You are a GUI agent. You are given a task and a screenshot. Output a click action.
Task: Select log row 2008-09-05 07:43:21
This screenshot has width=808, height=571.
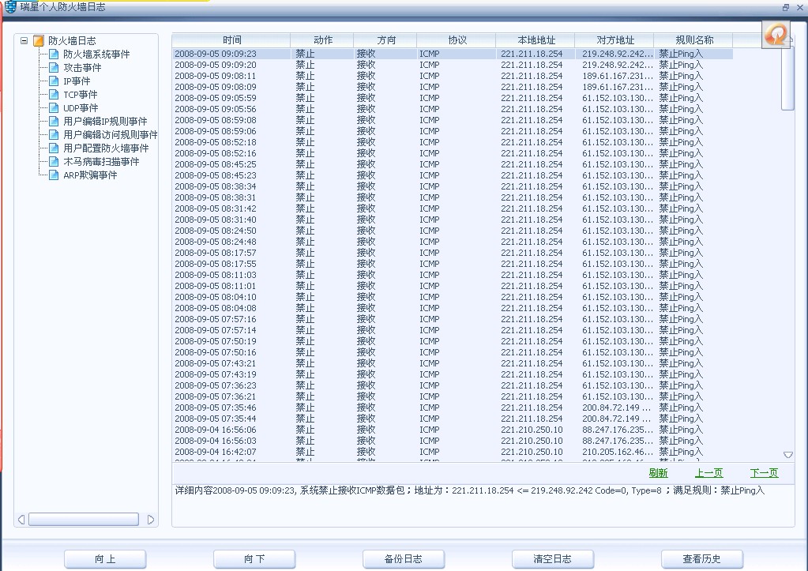(x=453, y=363)
